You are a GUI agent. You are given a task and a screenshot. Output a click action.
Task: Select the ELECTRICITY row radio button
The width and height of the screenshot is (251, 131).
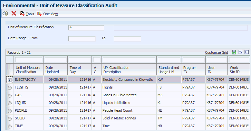[x=10, y=80]
